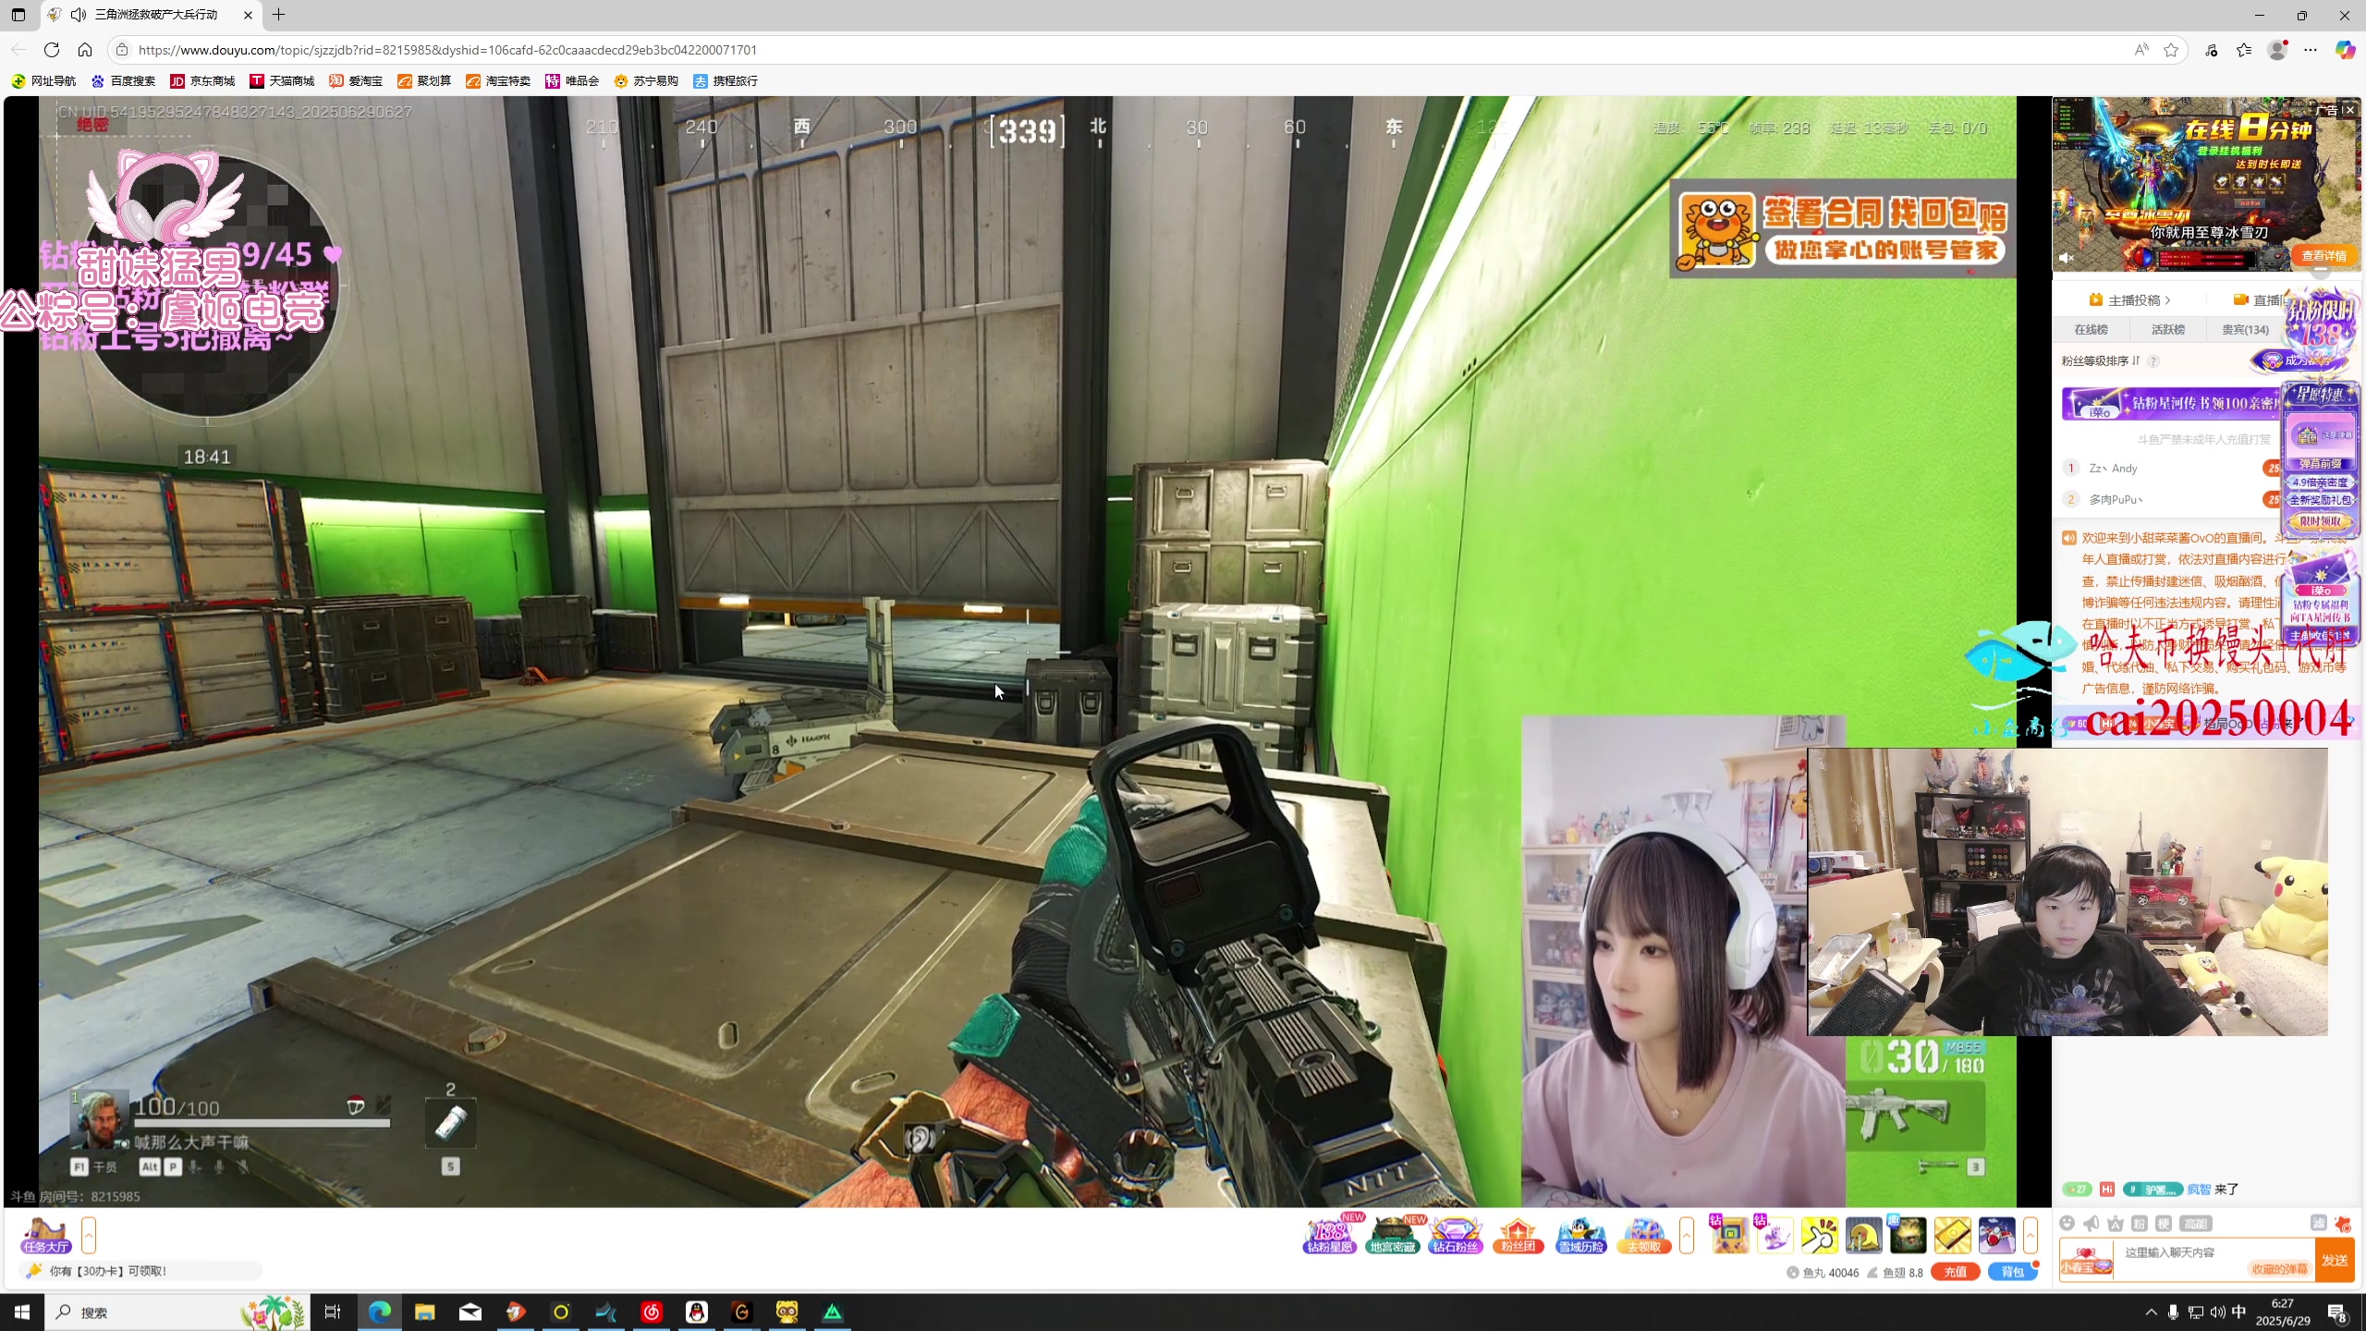
Task: Toggle the 高能 chat option
Action: [2196, 1224]
